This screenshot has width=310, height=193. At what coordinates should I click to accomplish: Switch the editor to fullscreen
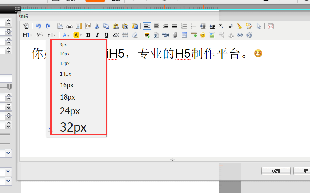click(271, 26)
